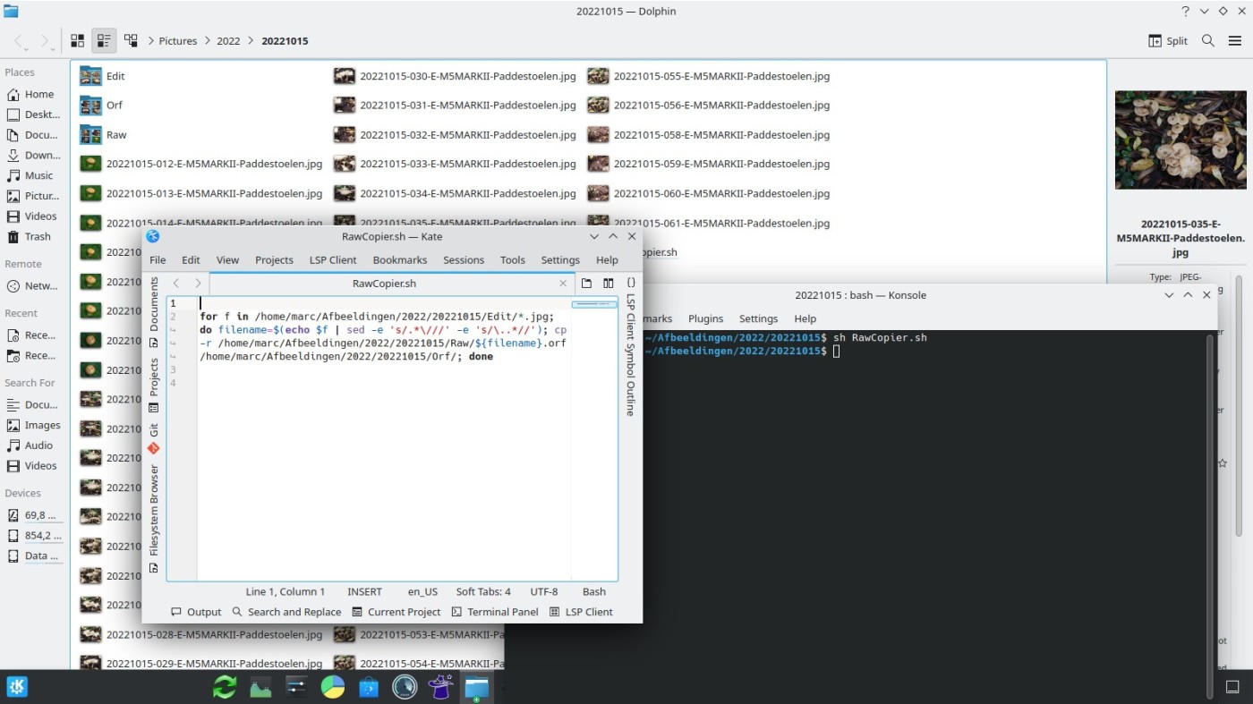The width and height of the screenshot is (1253, 704).
Task: Open Konsole Plugins menu
Action: click(705, 318)
